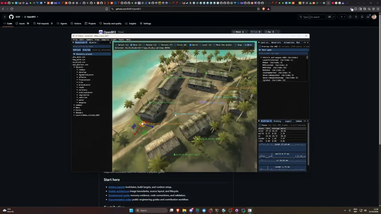Collapse Vehicle and weapon HUDs node
Viewport: 381px width, 214px height.
tap(261, 58)
